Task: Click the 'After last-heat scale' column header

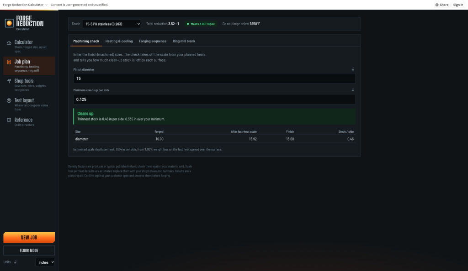Action: (x=244, y=132)
